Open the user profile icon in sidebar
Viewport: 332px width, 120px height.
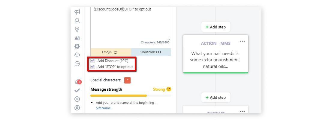(77, 20)
